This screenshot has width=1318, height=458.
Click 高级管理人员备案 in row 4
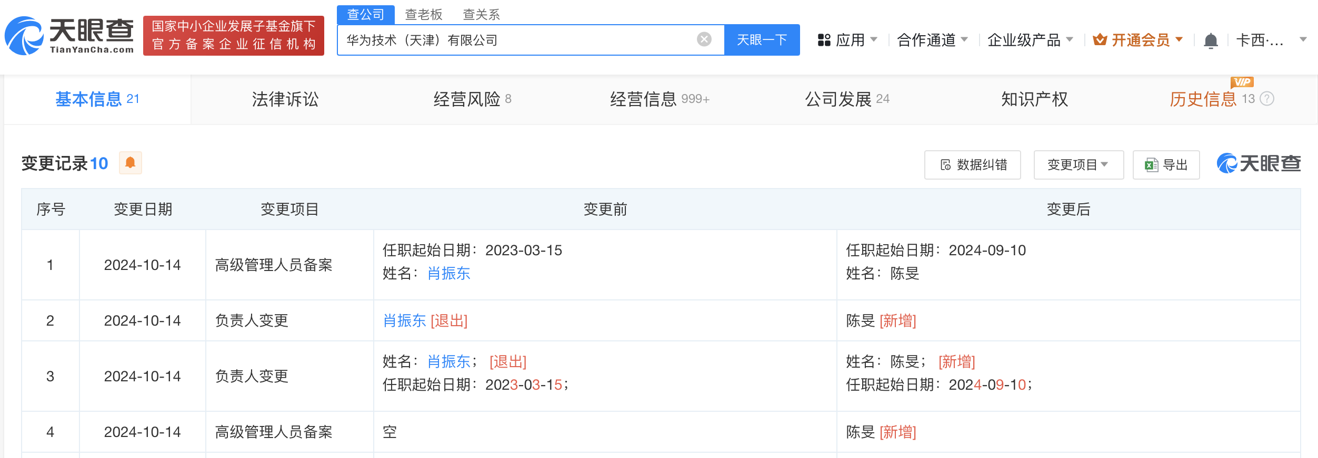[274, 432]
